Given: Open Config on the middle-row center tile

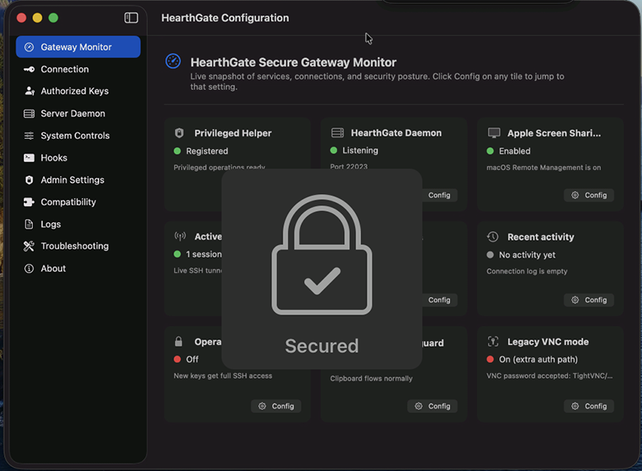Looking at the screenshot, I should (439, 300).
